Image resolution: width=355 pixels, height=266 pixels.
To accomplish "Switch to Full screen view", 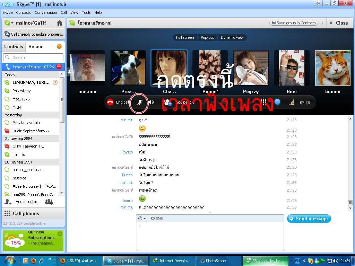I will click(185, 37).
